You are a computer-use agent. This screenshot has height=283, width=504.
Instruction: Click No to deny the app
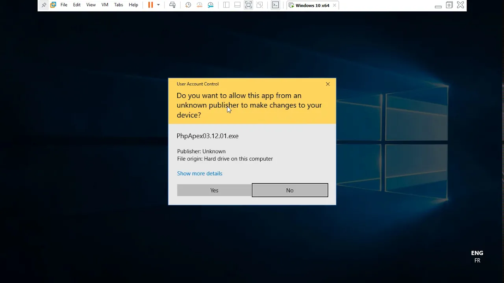[290, 190]
